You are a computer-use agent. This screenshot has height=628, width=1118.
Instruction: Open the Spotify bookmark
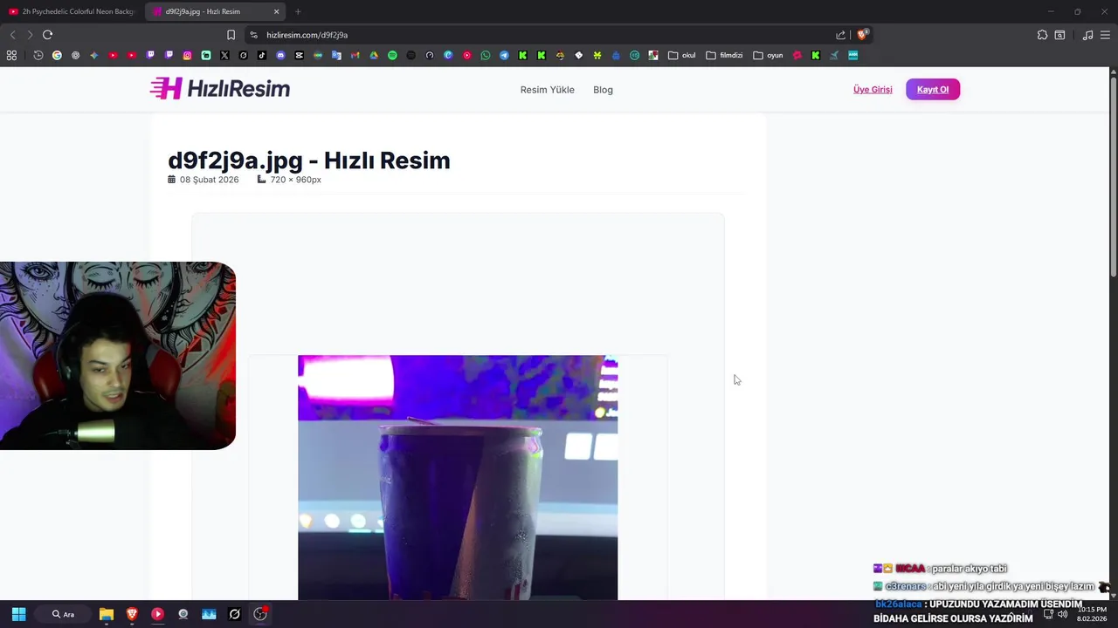click(392, 55)
